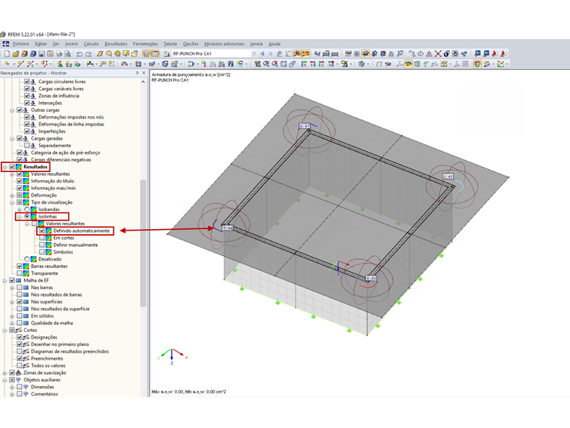Enable the Símbolos checkbox
The width and height of the screenshot is (570, 428).
point(42,252)
